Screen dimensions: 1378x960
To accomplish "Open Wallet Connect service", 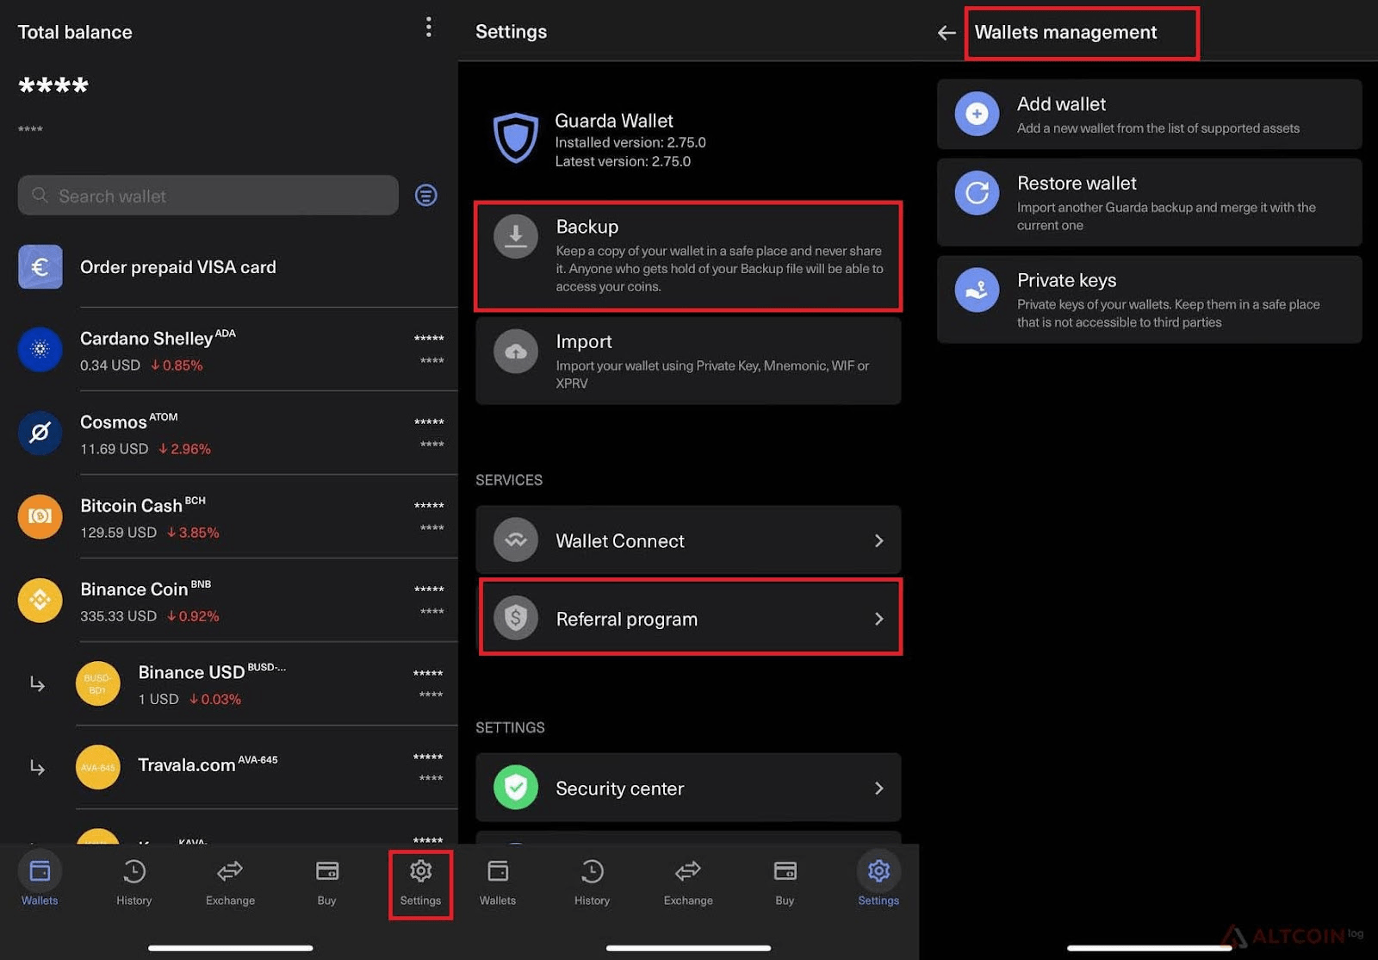I will [x=688, y=540].
